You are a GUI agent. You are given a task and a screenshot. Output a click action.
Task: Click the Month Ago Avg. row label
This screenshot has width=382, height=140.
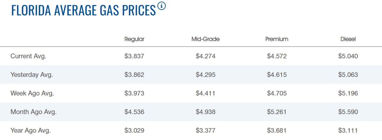(x=33, y=112)
